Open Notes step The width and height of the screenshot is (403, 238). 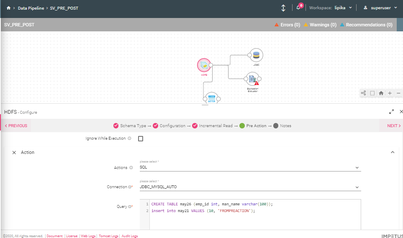(282, 125)
